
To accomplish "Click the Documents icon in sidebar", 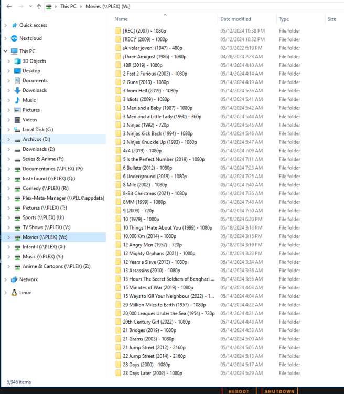I will pyautogui.click(x=17, y=81).
